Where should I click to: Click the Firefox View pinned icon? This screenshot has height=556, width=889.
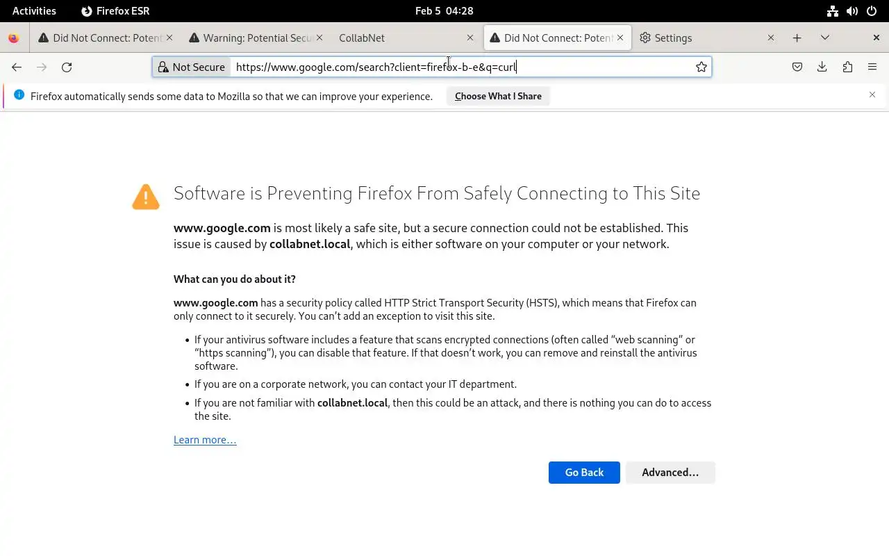pyautogui.click(x=14, y=38)
